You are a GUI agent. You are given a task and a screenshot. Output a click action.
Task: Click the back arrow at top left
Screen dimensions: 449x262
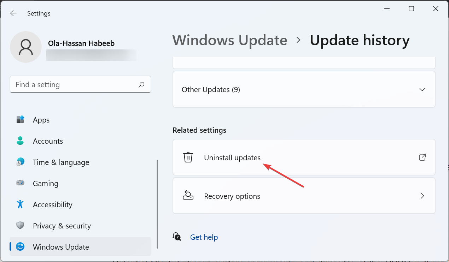(13, 13)
